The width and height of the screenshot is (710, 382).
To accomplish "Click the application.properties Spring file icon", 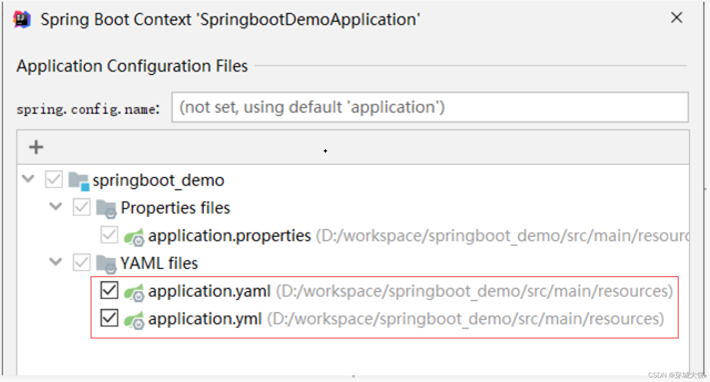I will (134, 236).
